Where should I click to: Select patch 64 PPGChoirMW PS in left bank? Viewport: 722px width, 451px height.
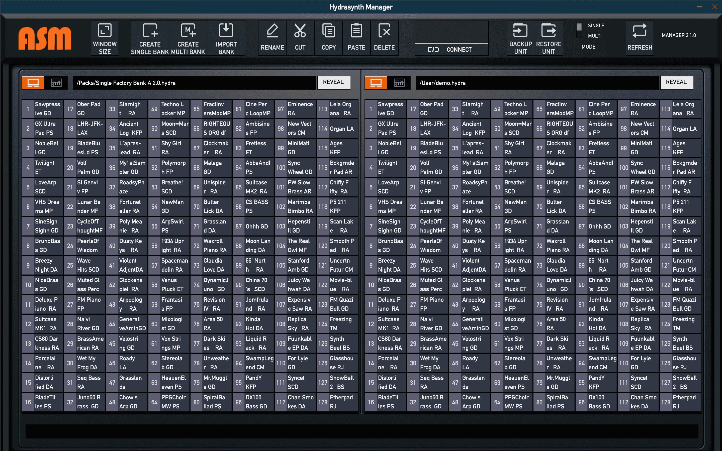pos(169,402)
